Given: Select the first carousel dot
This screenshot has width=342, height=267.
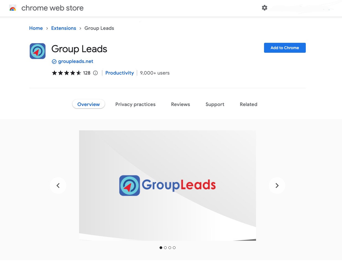Looking at the screenshot, I should tap(161, 248).
